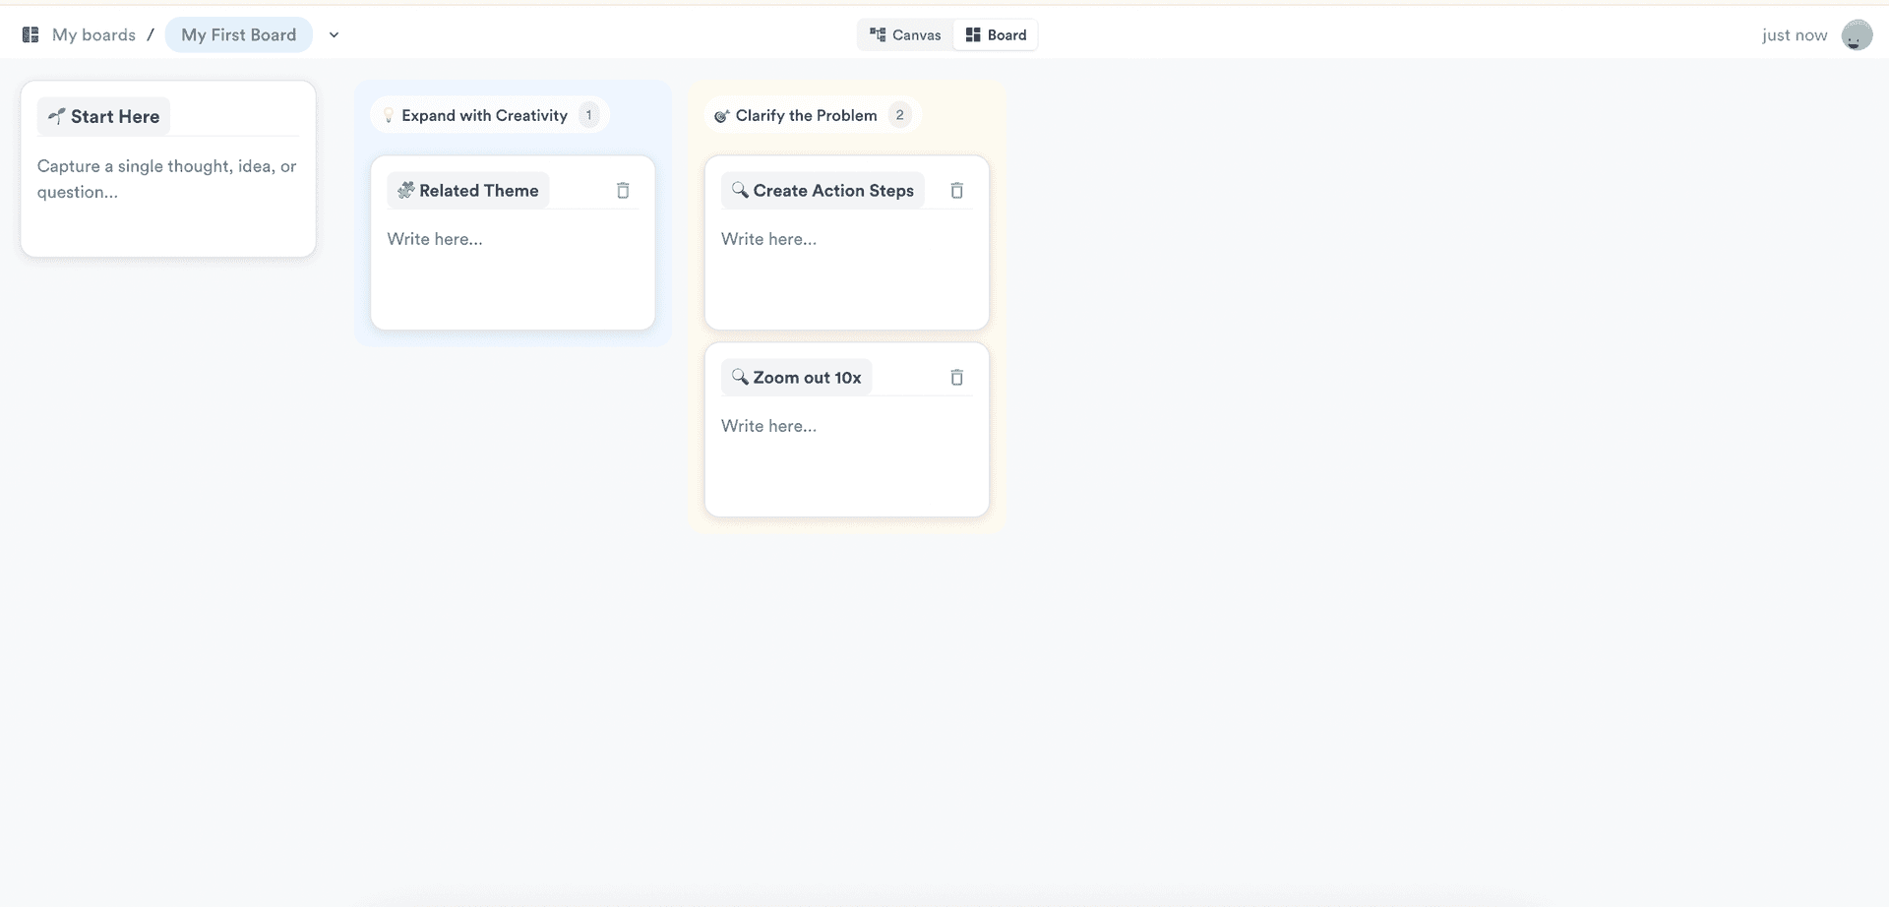Click magnifier icon on Create Action Steps
The height and width of the screenshot is (907, 1889).
[740, 190]
